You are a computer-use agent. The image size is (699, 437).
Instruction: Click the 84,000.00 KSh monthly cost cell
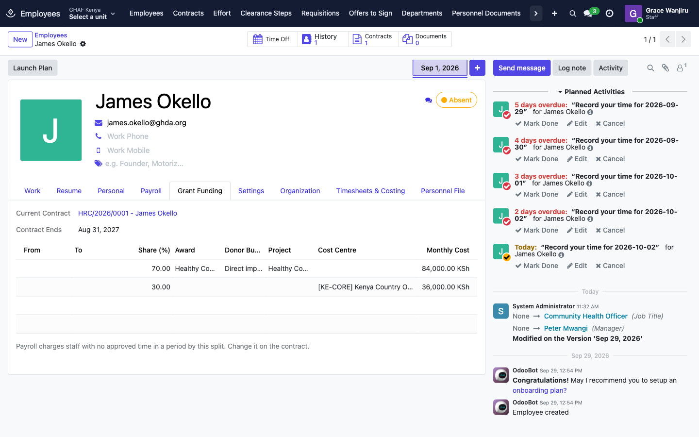coord(446,269)
